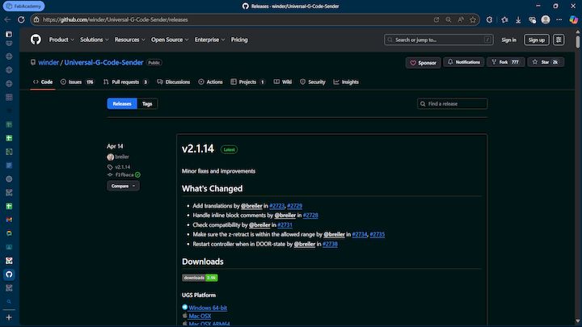Open the winder owner link
Screen dimensions: 582x327
(48, 63)
